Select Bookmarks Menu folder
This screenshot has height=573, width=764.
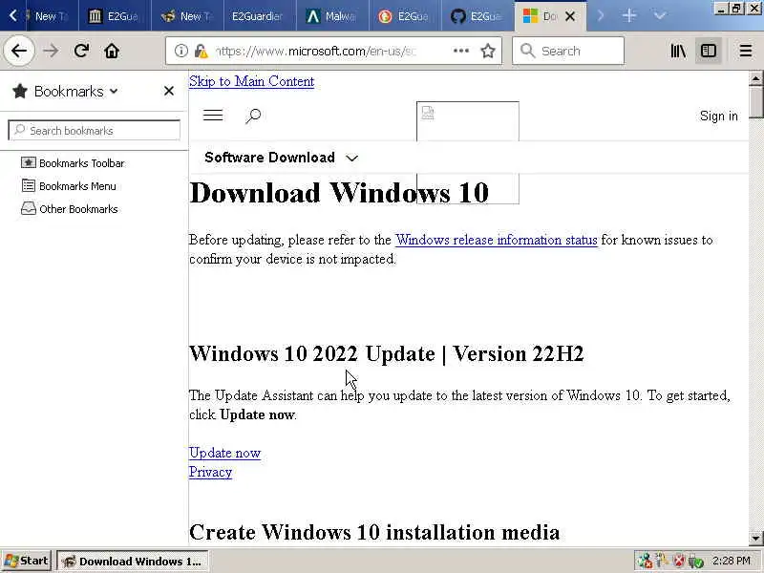click(x=69, y=186)
